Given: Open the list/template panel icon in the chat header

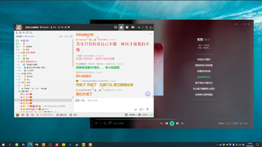Looking at the screenshot, I should (x=127, y=27).
